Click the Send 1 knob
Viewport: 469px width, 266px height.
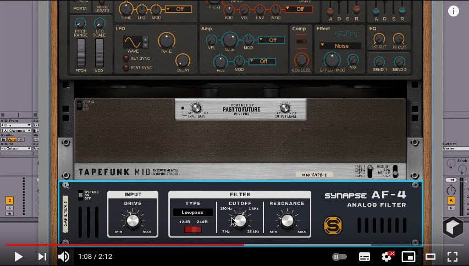click(x=379, y=62)
